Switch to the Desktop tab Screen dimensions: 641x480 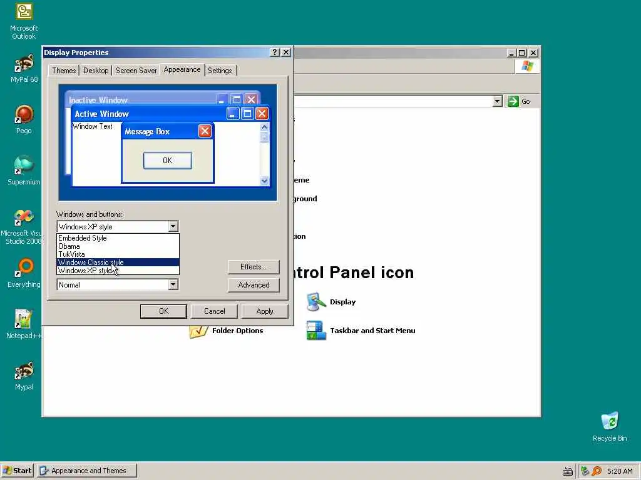[96, 70]
